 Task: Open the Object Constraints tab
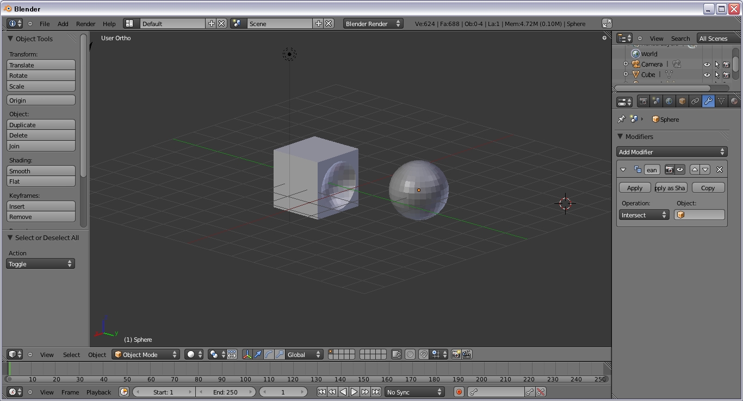[x=695, y=101]
